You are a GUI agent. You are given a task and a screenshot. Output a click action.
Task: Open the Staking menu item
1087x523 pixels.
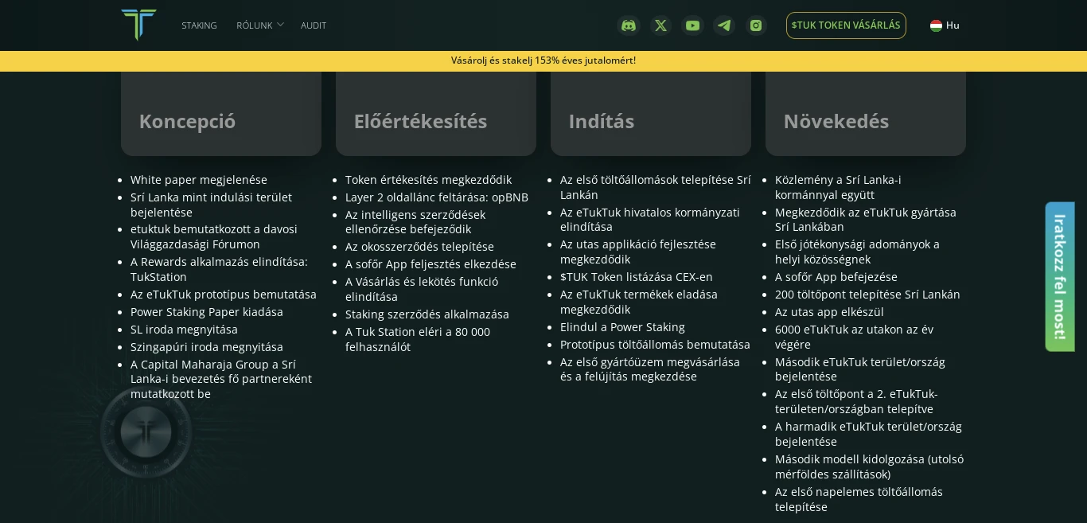pyautogui.click(x=199, y=25)
